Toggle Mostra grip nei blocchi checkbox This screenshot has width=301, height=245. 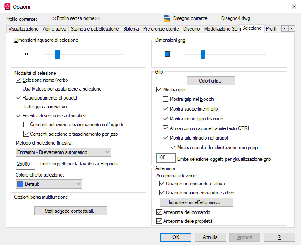pyautogui.click(x=165, y=99)
